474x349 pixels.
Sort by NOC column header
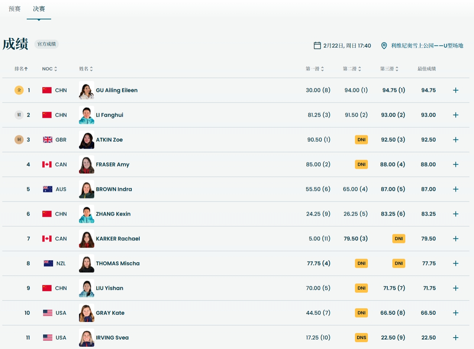pyautogui.click(x=50, y=69)
